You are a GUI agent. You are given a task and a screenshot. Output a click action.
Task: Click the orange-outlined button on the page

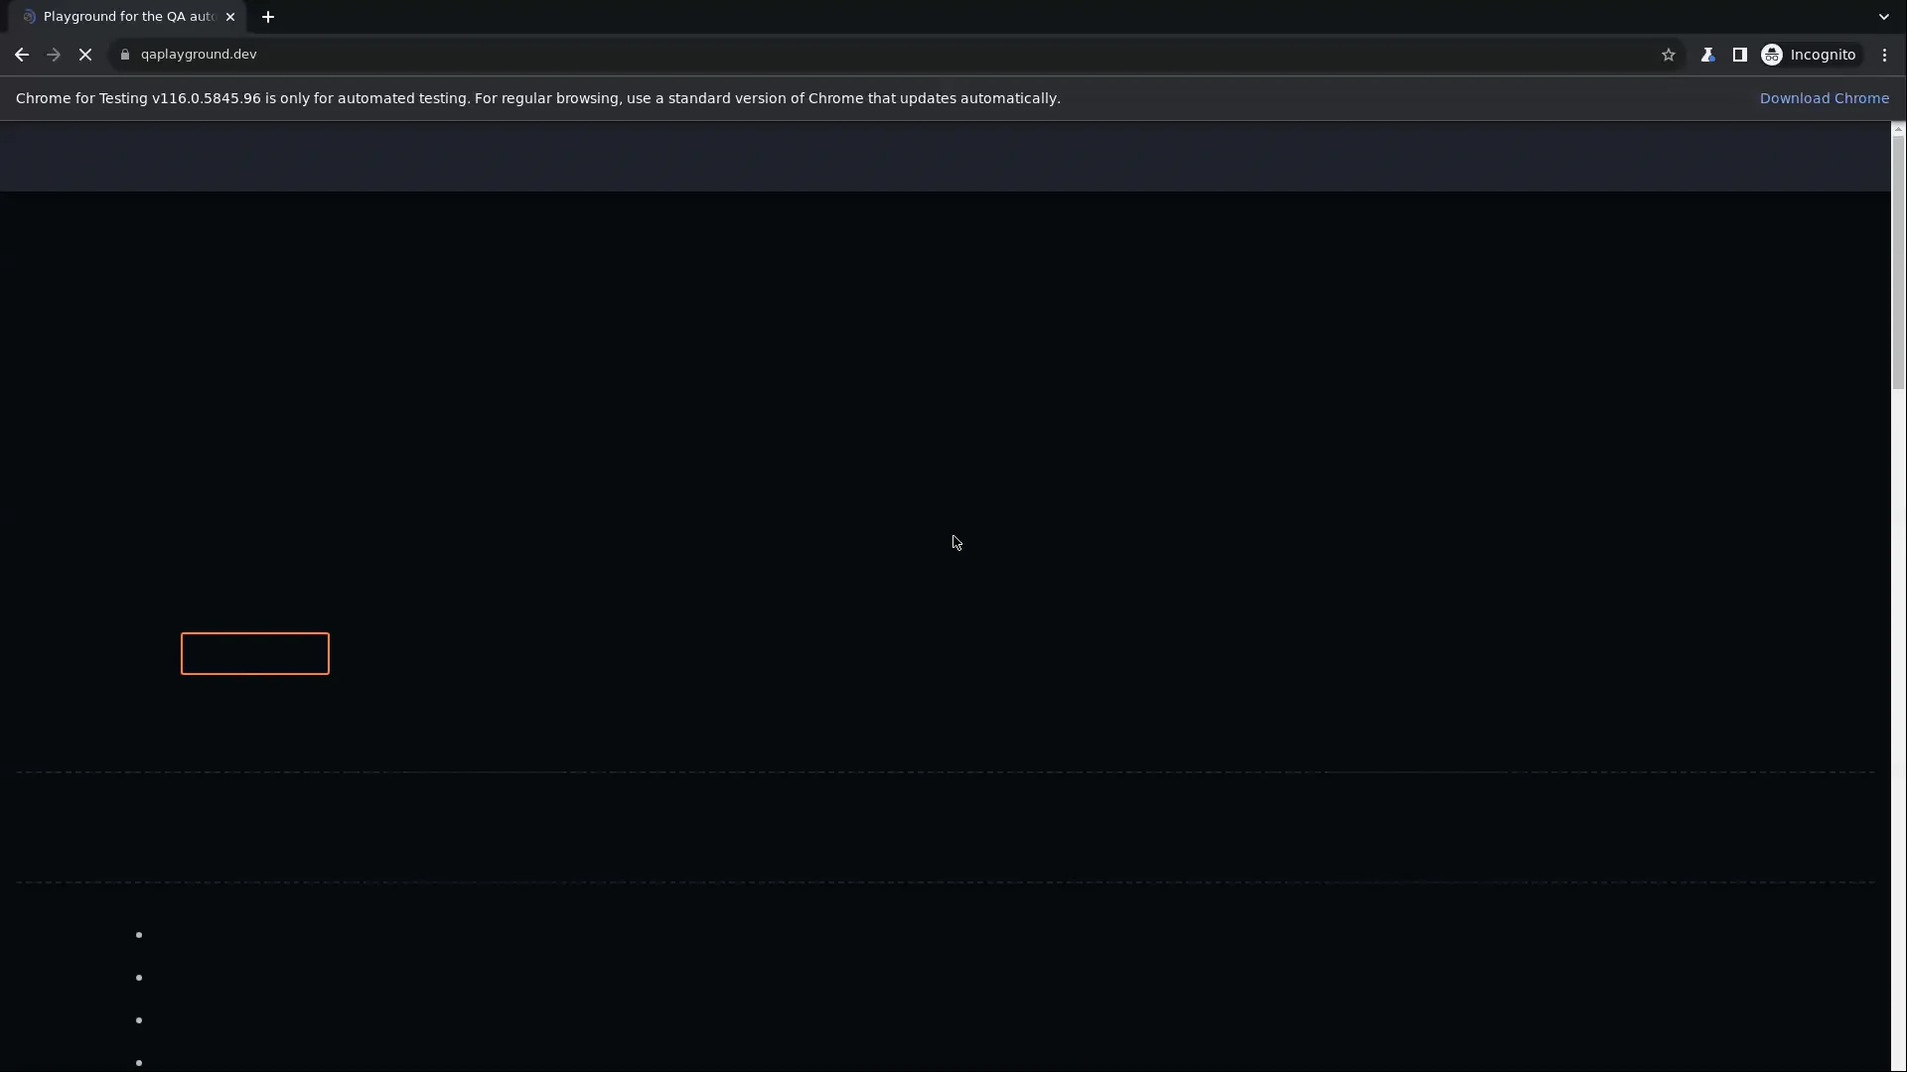coord(254,653)
